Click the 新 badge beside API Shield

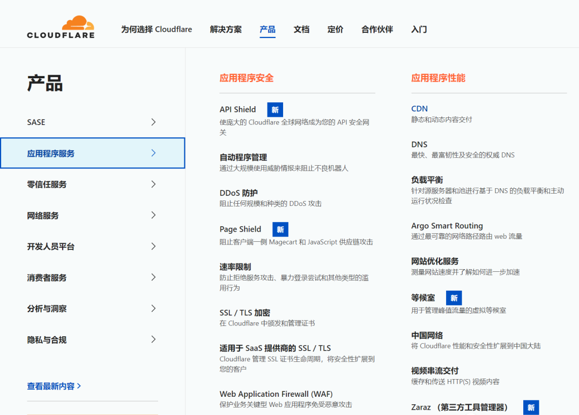pos(275,110)
